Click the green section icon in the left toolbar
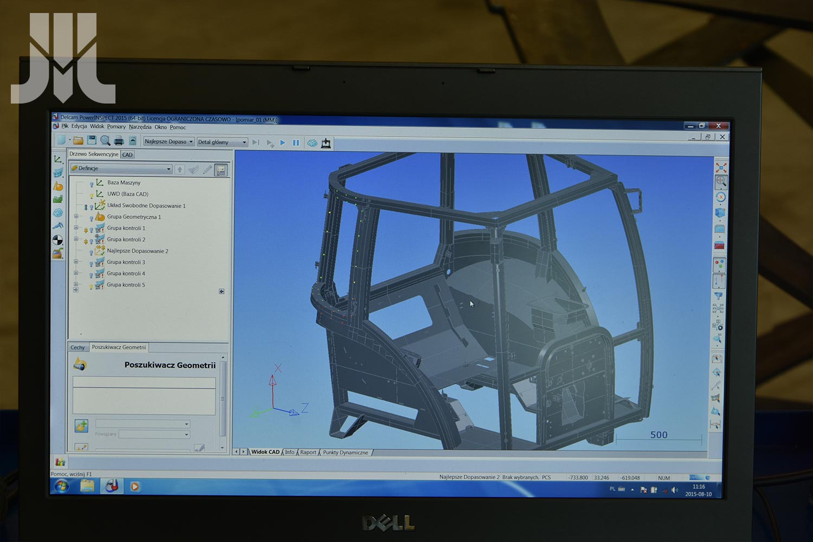The width and height of the screenshot is (813, 542). coord(58,199)
